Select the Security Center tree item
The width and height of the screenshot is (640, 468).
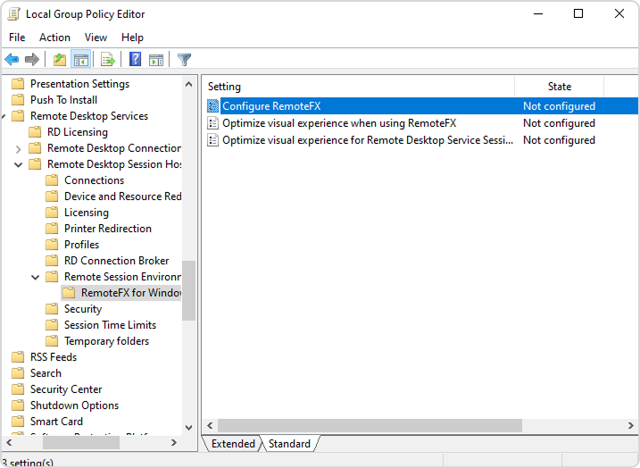point(66,389)
